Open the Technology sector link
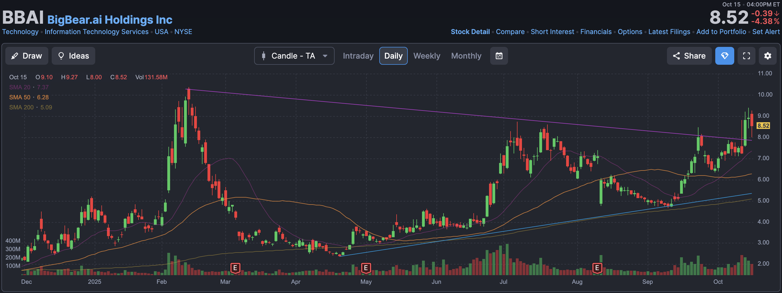 pyautogui.click(x=20, y=32)
